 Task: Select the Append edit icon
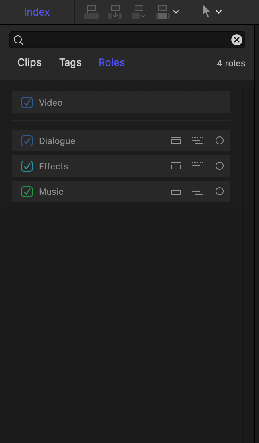point(139,11)
